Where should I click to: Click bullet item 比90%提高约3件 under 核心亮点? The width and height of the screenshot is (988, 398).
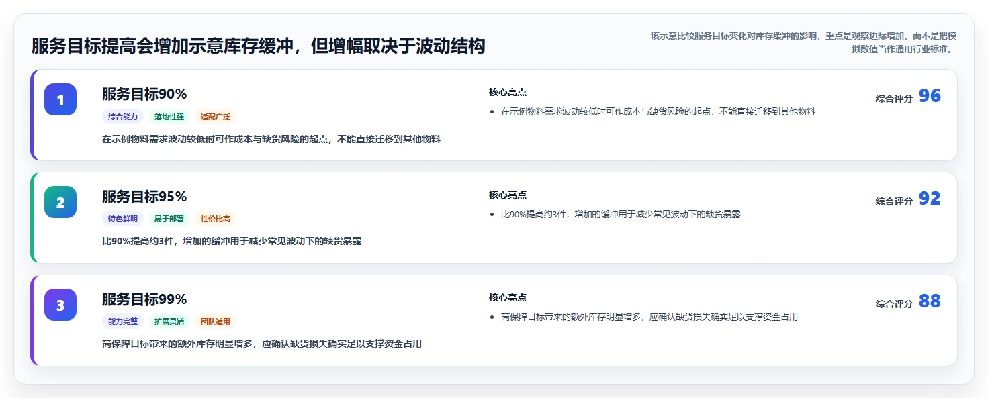click(621, 214)
